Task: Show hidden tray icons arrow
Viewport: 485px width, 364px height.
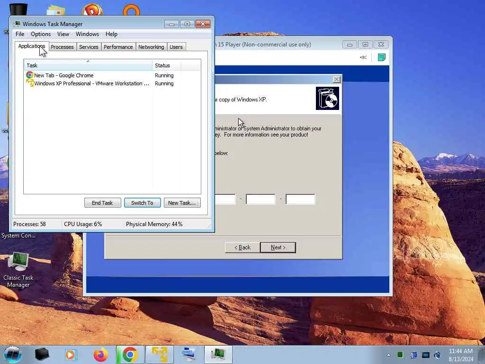Action: coord(388,355)
